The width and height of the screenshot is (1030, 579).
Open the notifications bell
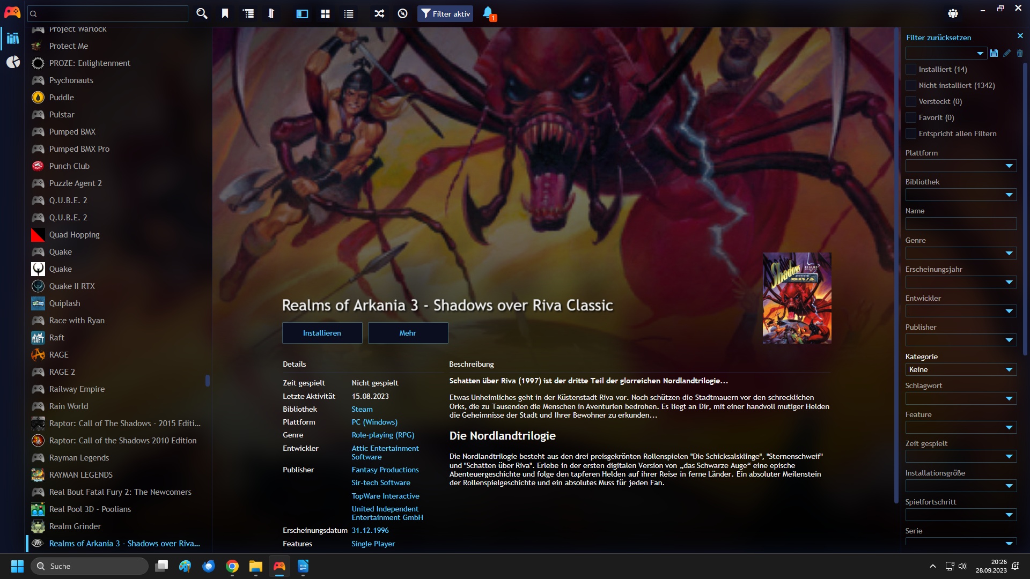coord(488,13)
